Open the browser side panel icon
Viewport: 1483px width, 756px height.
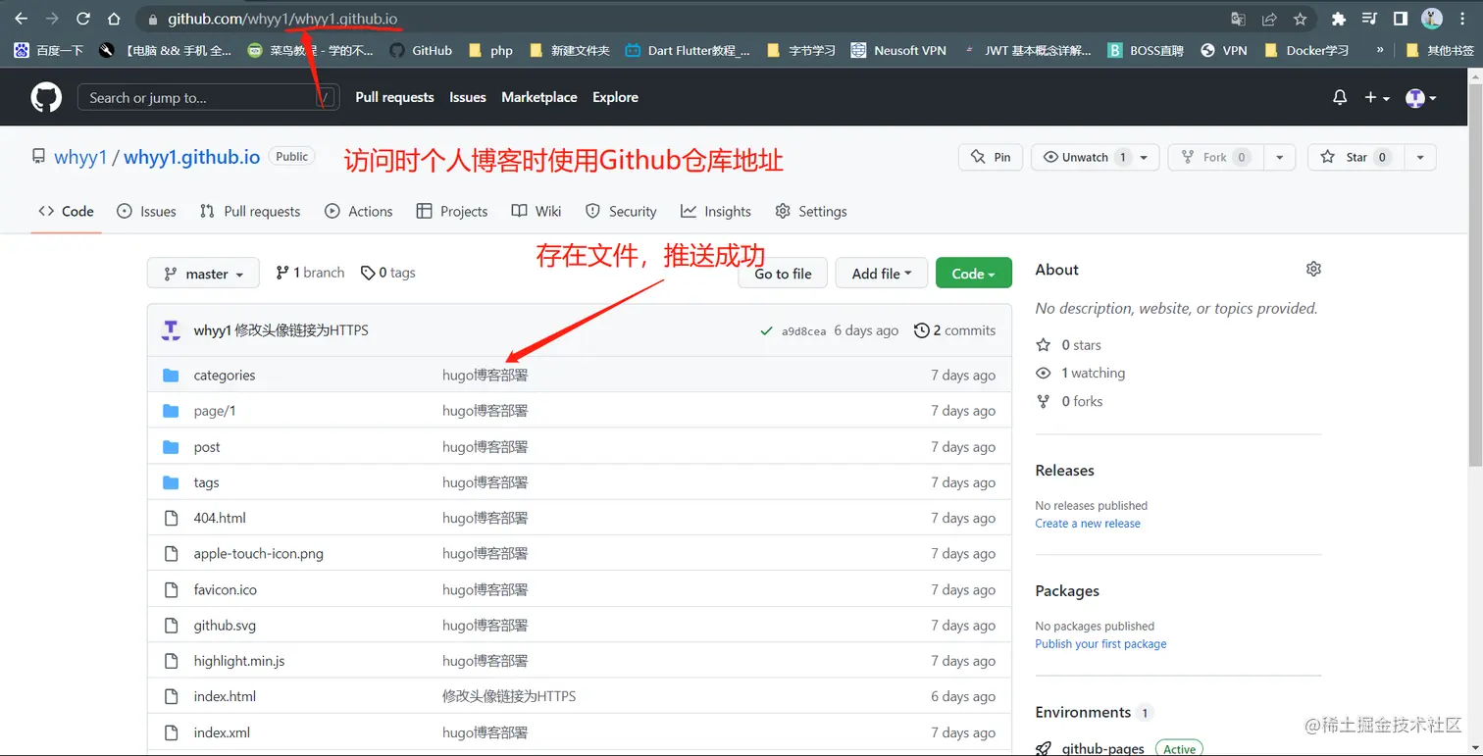coord(1401,19)
